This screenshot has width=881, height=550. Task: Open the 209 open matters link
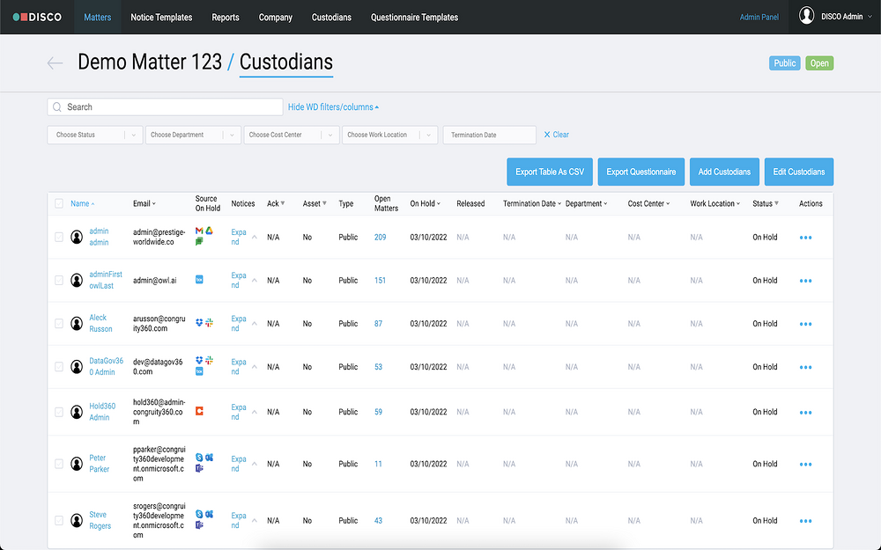(x=381, y=237)
